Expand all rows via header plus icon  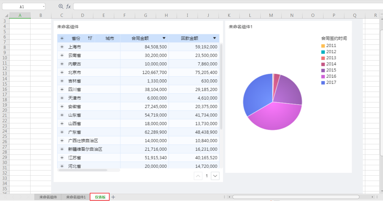click(x=62, y=38)
